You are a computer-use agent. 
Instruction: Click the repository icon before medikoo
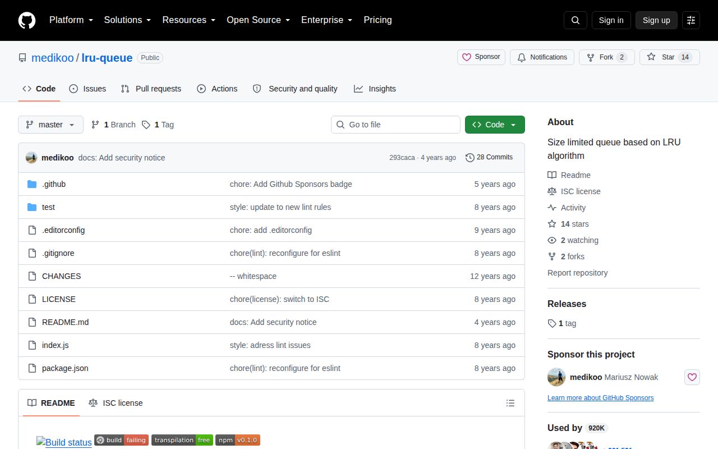[x=22, y=58]
